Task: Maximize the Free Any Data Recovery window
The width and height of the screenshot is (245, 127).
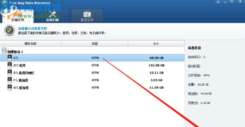Action: click(232, 2)
